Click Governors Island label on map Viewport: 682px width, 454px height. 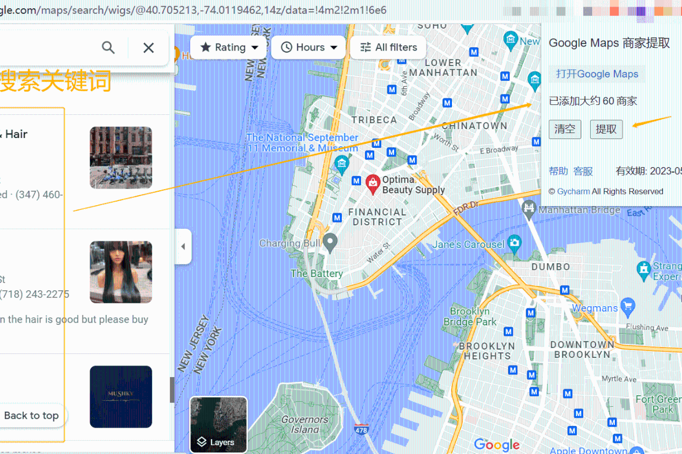click(304, 424)
